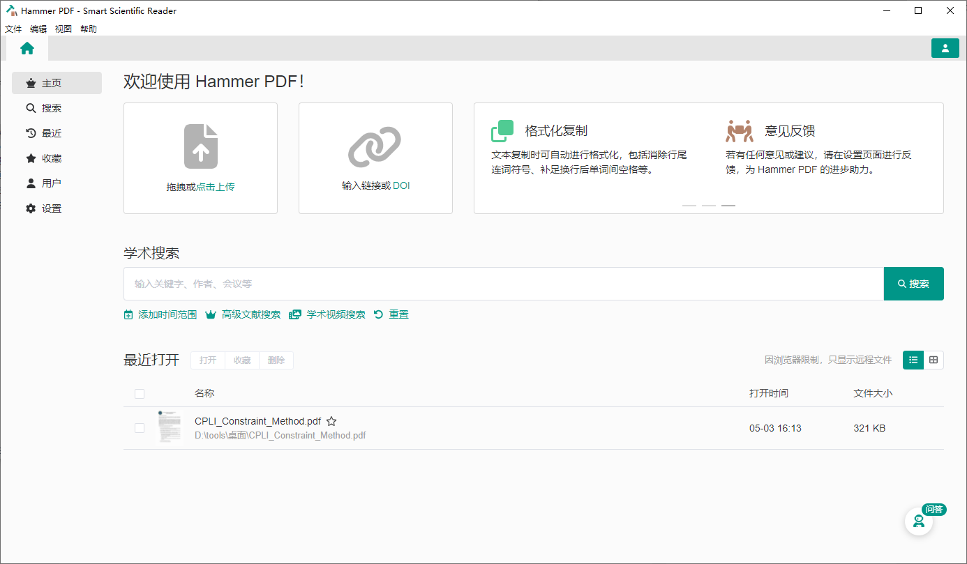This screenshot has width=967, height=564.
Task: Click 重置 reset link
Action: click(391, 314)
